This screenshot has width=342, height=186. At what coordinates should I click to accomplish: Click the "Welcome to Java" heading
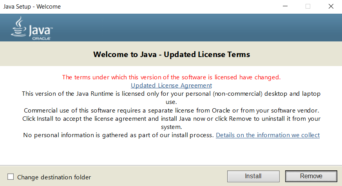pyautogui.click(x=171, y=54)
